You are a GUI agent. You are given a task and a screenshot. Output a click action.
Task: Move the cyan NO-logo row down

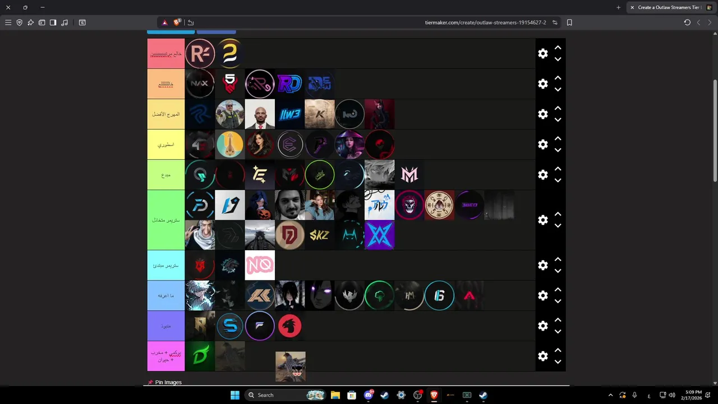(x=558, y=270)
